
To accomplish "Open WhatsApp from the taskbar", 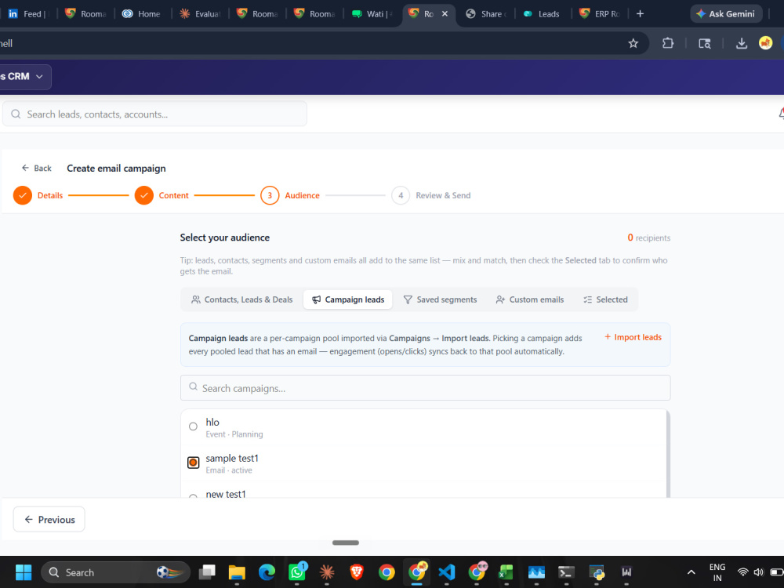I will coord(297,572).
